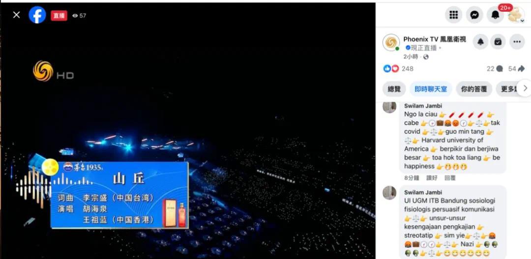The height and width of the screenshot is (259, 531).
Task: Open the Facebook home logo
Action: [37, 15]
